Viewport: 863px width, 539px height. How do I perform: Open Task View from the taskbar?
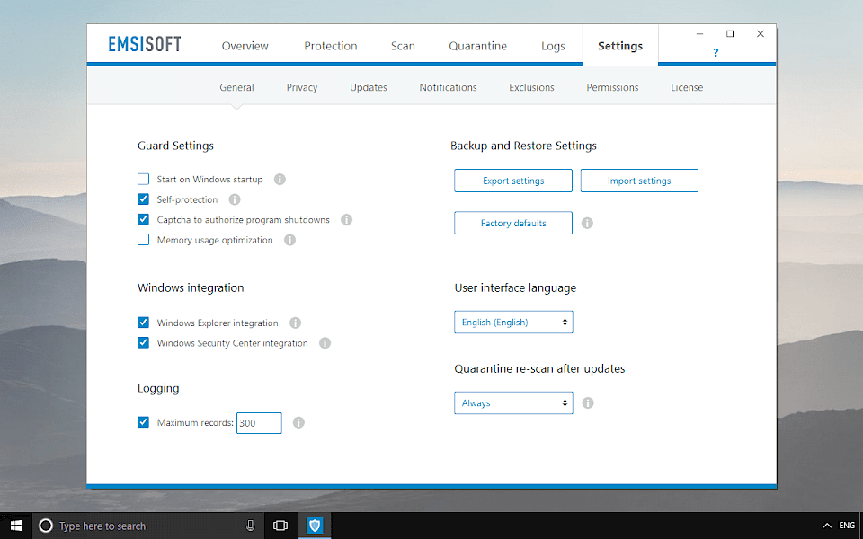coord(280,526)
